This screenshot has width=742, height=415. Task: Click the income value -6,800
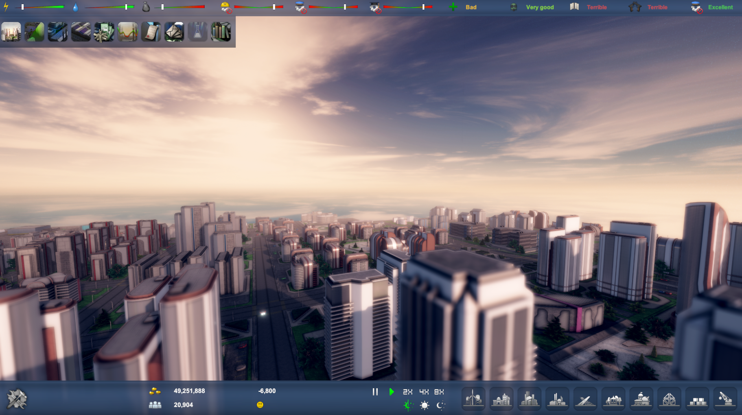267,391
